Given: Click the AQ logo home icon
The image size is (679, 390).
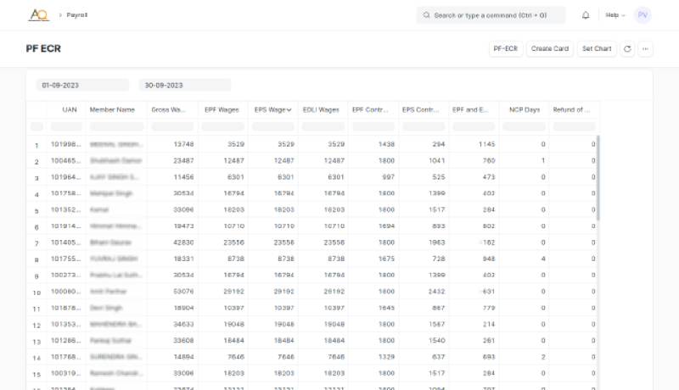Looking at the screenshot, I should click(x=38, y=14).
